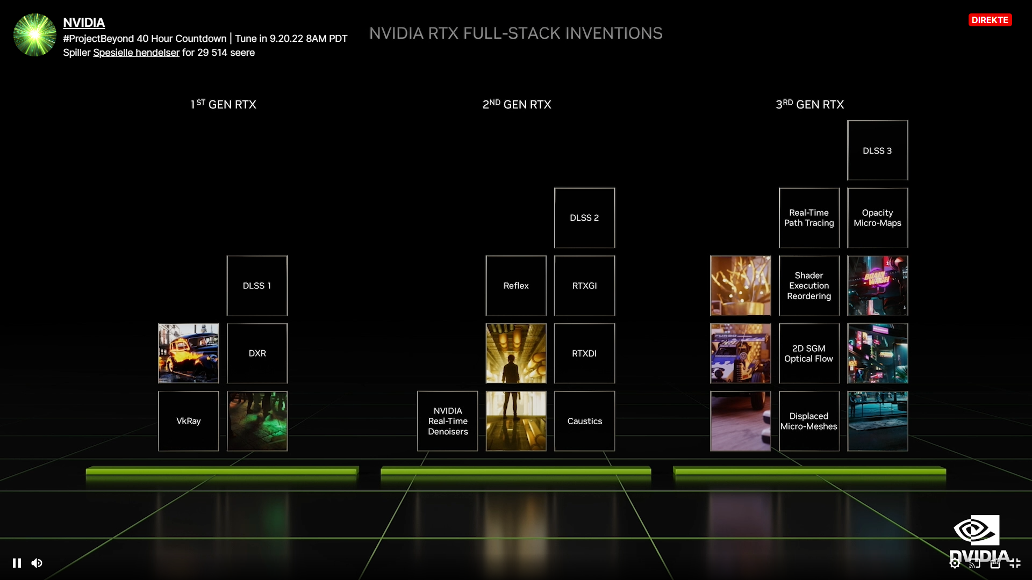
Task: Open the NVIDIA channel name link
Action: (x=84, y=23)
